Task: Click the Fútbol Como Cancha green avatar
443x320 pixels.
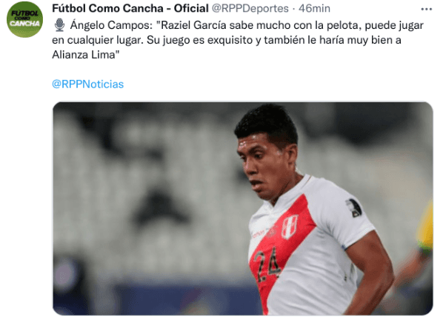Action: (24, 19)
